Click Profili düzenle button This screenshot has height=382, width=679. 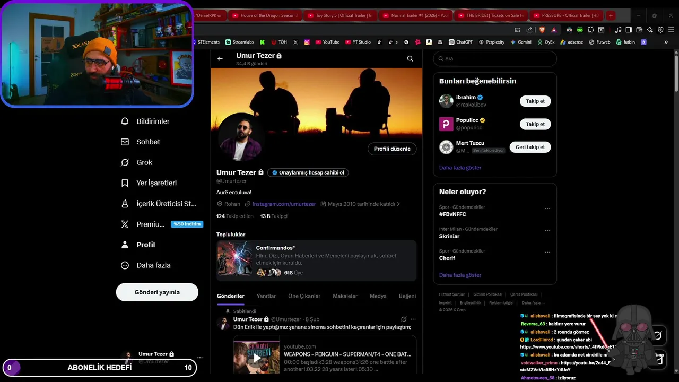[392, 149]
